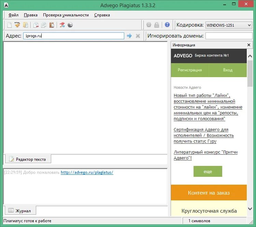
Task: Close the Информация panel
Action: (249, 45)
